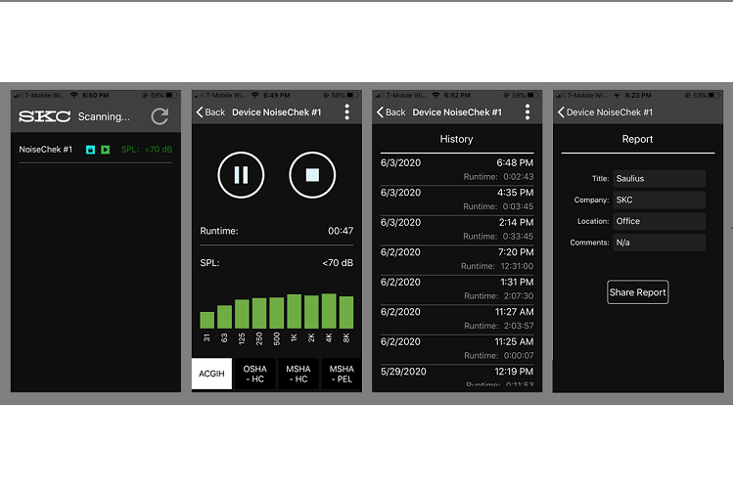Edit the Comments field containing N/a
The image size is (734, 489).
(x=659, y=243)
